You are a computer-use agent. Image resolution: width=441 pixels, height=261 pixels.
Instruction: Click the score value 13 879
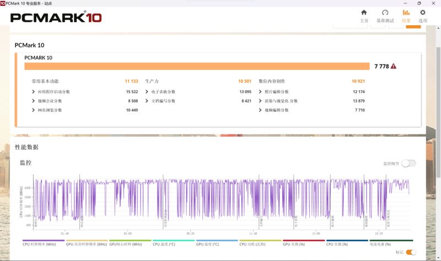359,101
